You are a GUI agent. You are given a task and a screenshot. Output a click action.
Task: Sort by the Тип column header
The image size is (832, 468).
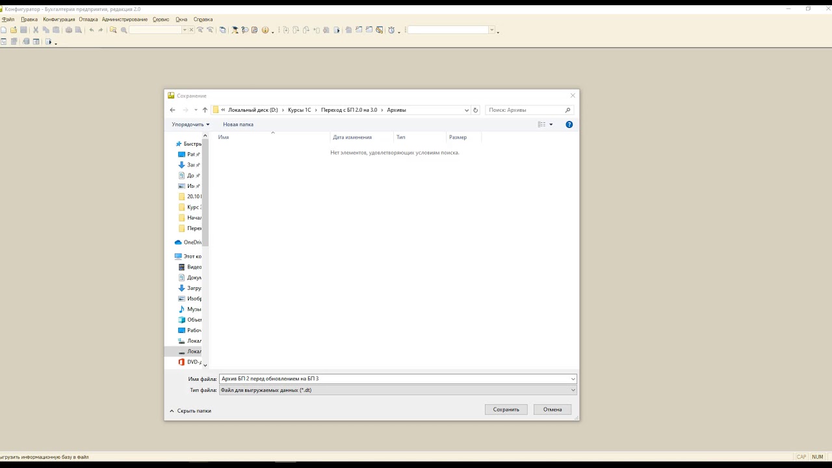(420, 137)
